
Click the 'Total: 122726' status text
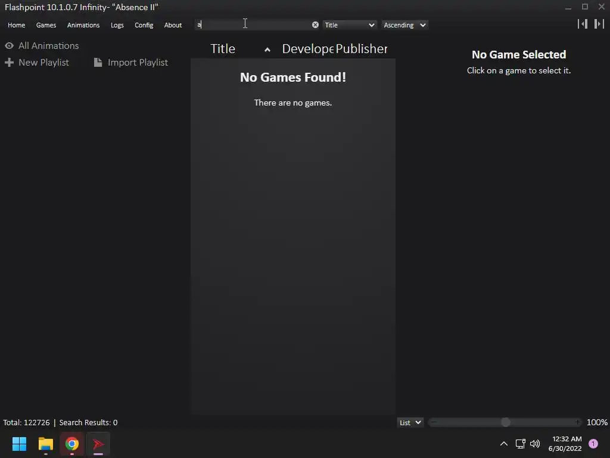[26, 423]
